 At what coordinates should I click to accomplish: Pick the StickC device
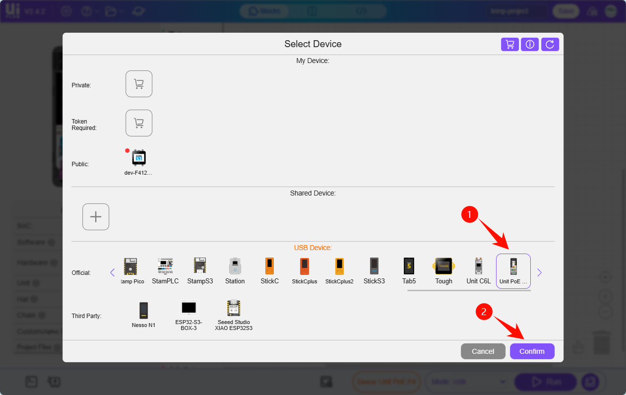(x=269, y=271)
